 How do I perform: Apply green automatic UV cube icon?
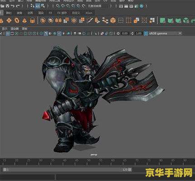(186, 20)
